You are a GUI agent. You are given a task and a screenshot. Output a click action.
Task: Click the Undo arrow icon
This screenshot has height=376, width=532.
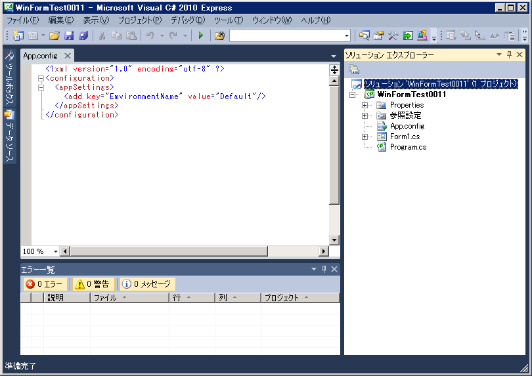tap(150, 35)
